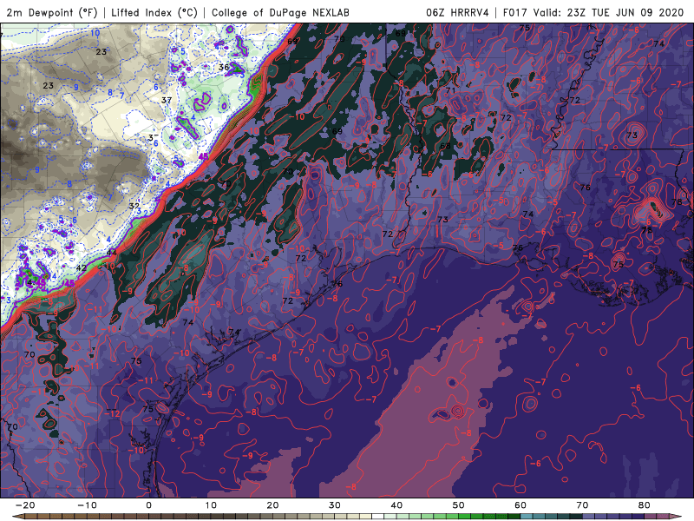Click the 70 label on the color scale
This screenshot has width=694, height=521.
pos(582,505)
